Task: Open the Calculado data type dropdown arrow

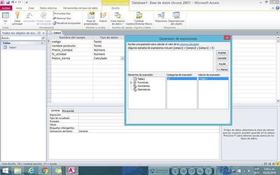Action: 122,58
